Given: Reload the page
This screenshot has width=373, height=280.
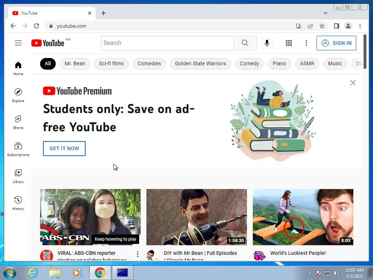Looking at the screenshot, I should coord(36,26).
